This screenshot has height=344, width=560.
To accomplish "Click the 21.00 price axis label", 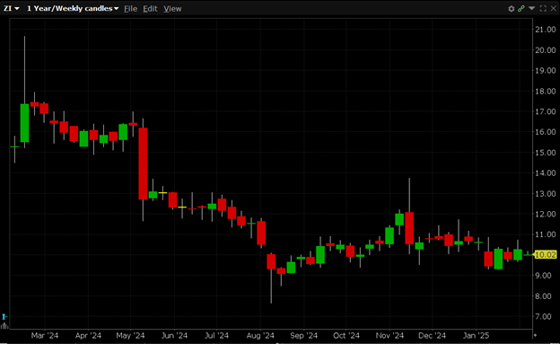I will pyautogui.click(x=545, y=30).
